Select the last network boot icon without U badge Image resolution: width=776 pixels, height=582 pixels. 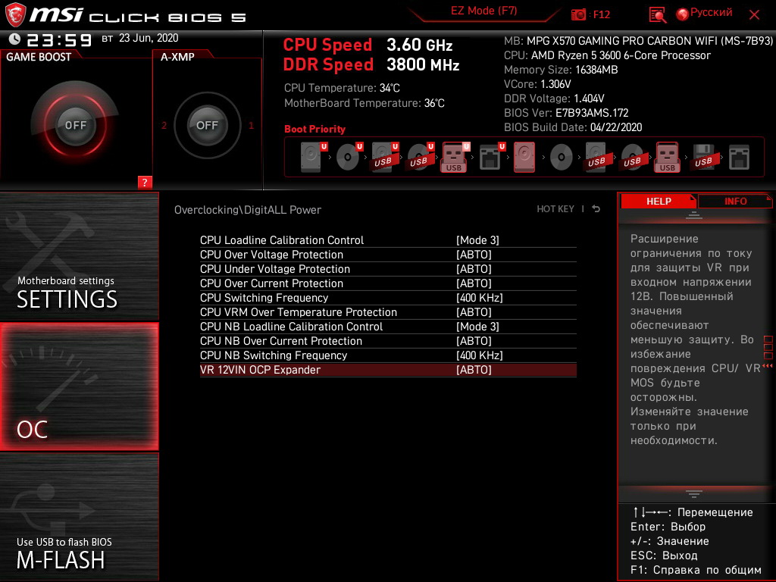tap(740, 158)
